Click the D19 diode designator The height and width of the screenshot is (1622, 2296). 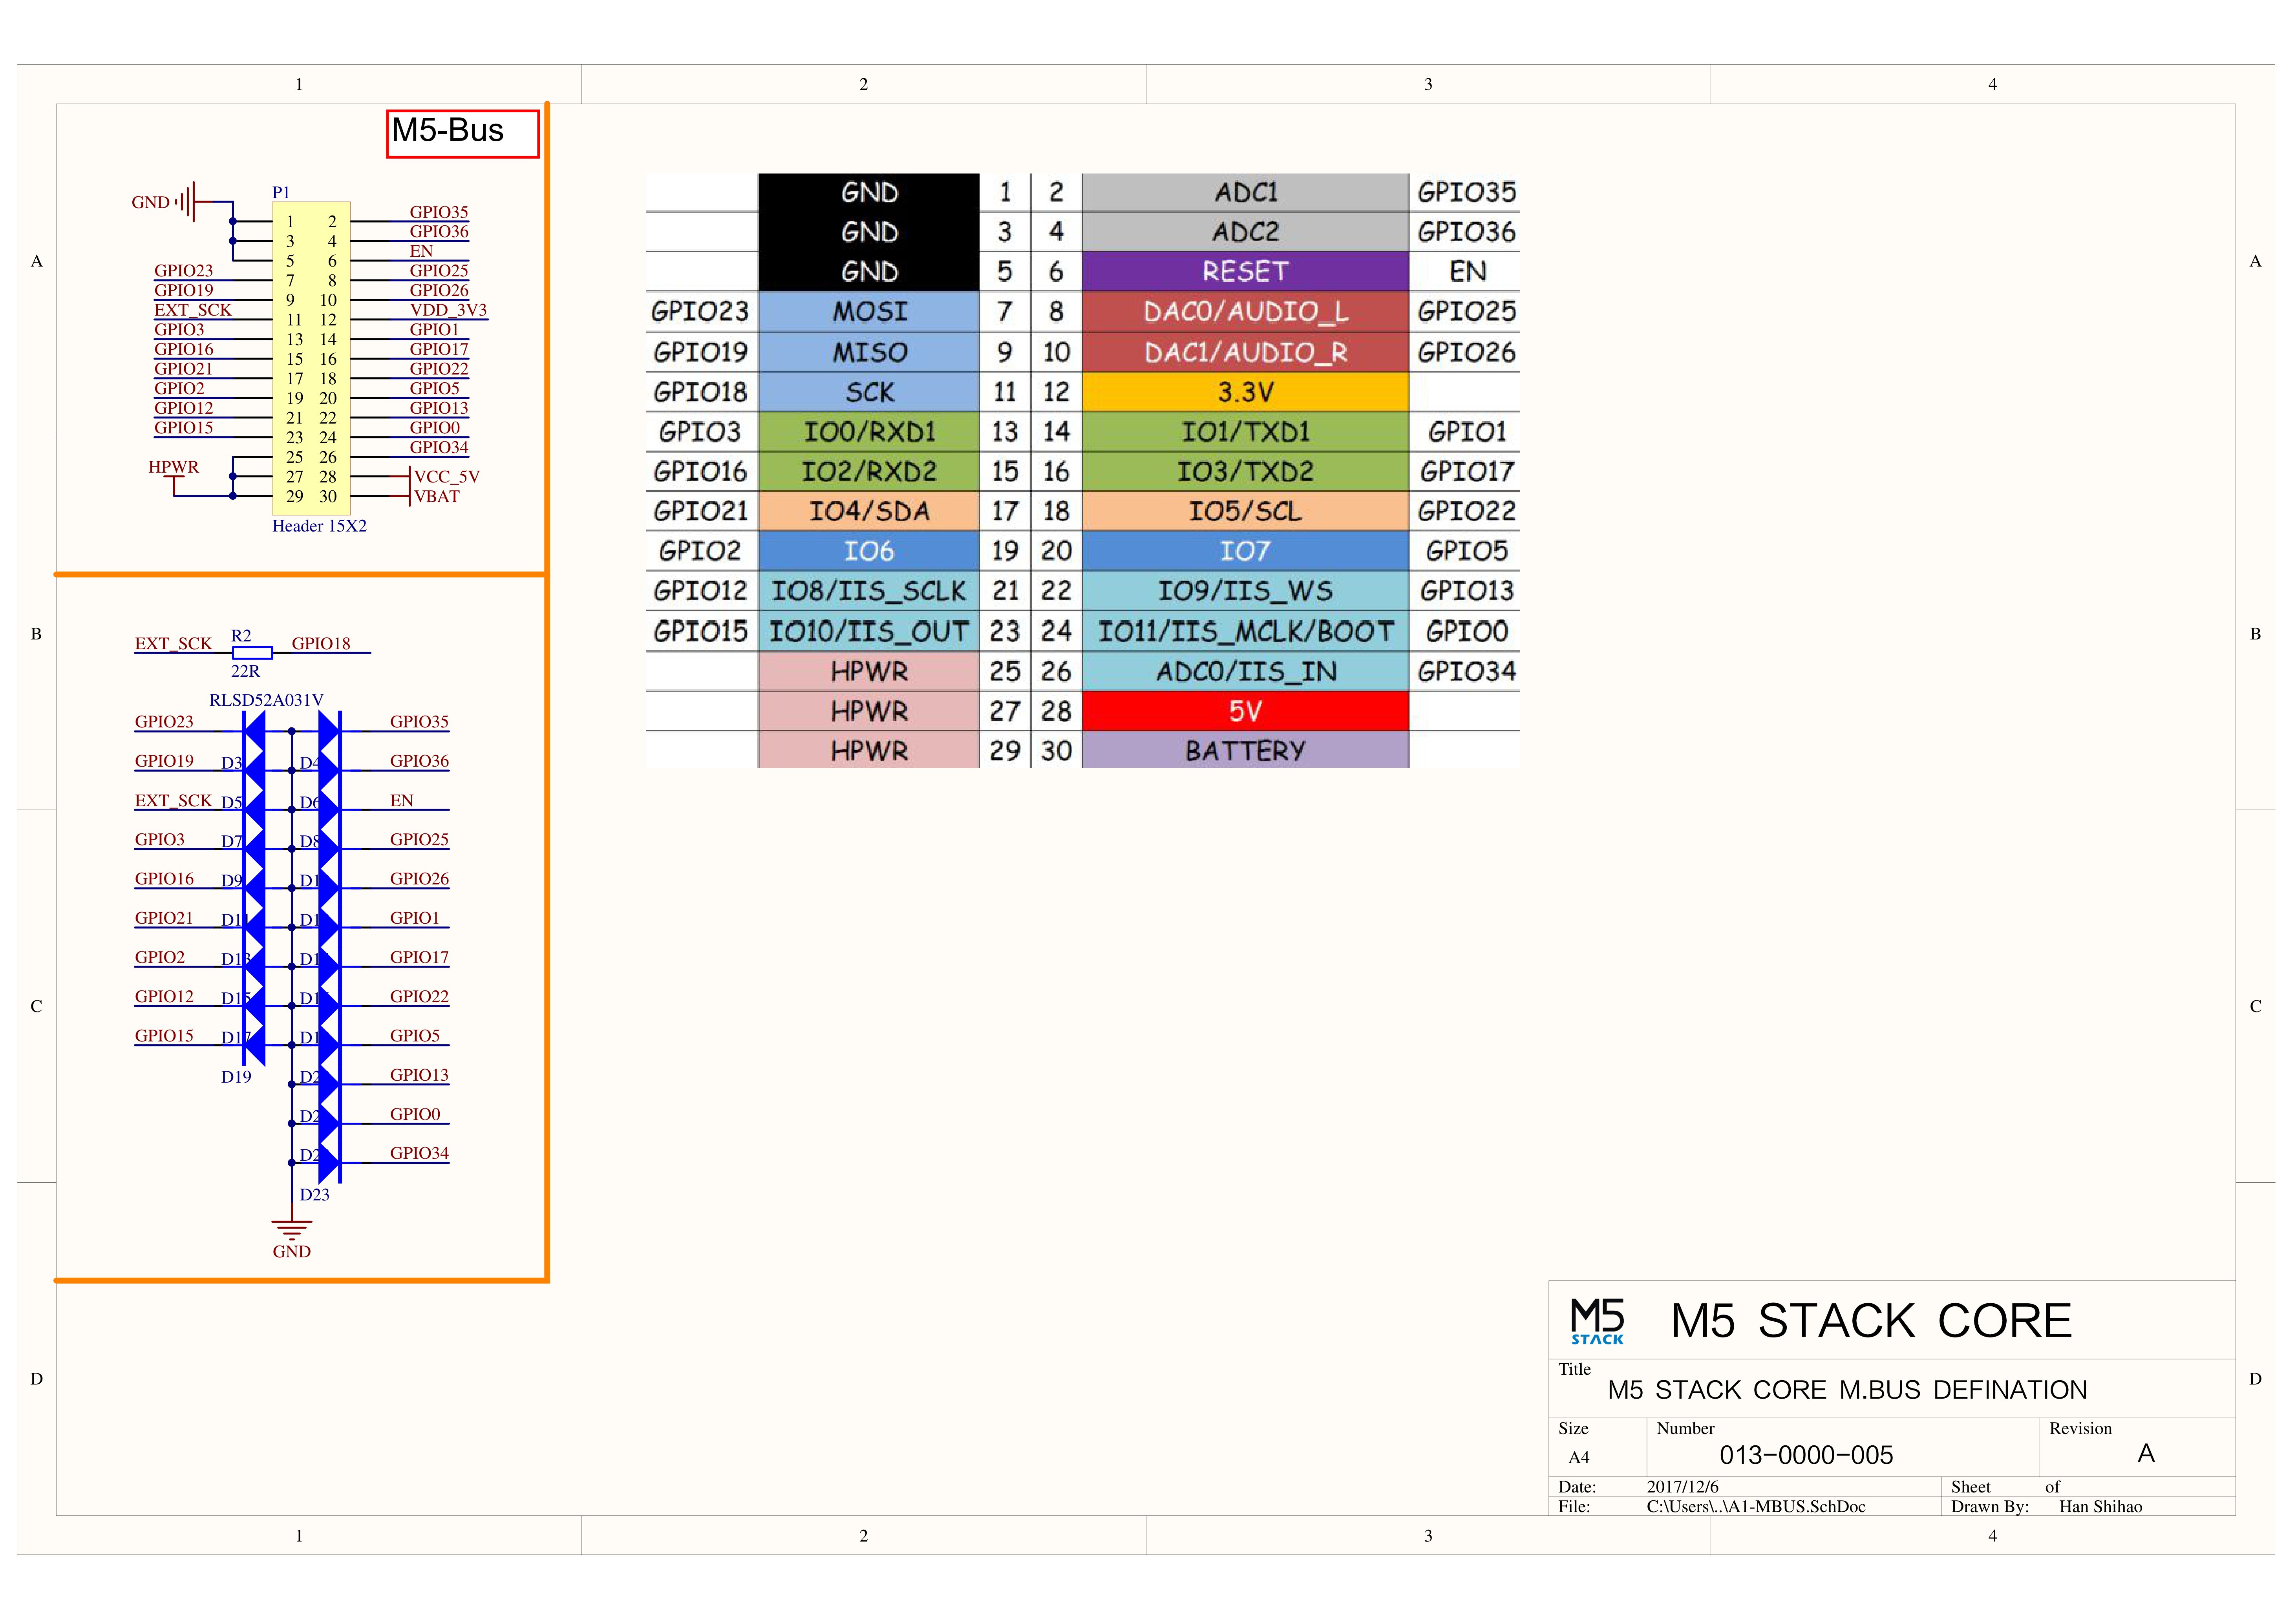[x=236, y=1077]
